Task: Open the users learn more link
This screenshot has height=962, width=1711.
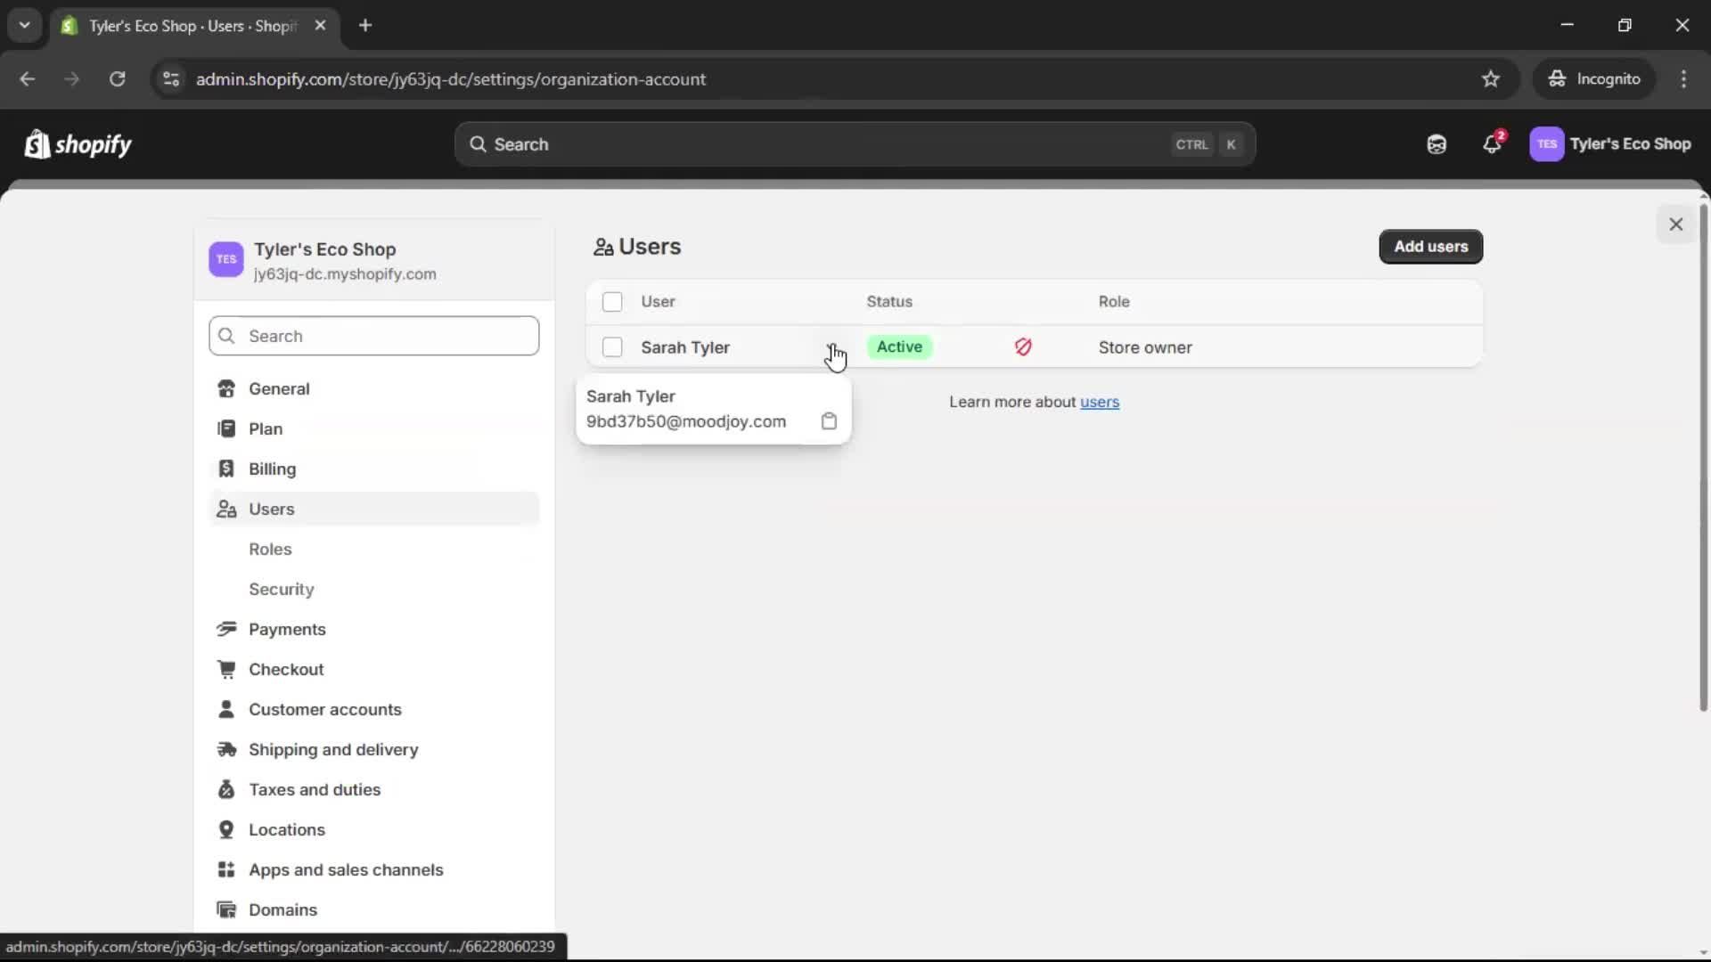Action: click(x=1100, y=402)
